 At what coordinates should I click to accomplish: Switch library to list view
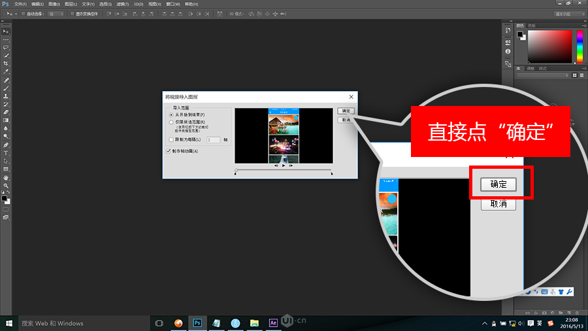581,75
